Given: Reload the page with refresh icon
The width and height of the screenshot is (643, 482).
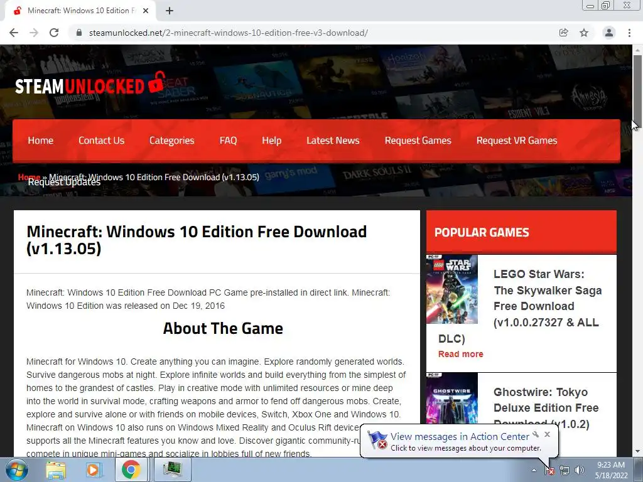Looking at the screenshot, I should (x=54, y=33).
